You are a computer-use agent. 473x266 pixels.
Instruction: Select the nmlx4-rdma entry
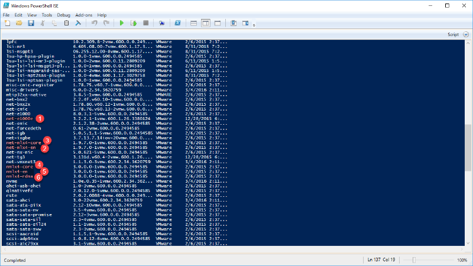click(20, 176)
